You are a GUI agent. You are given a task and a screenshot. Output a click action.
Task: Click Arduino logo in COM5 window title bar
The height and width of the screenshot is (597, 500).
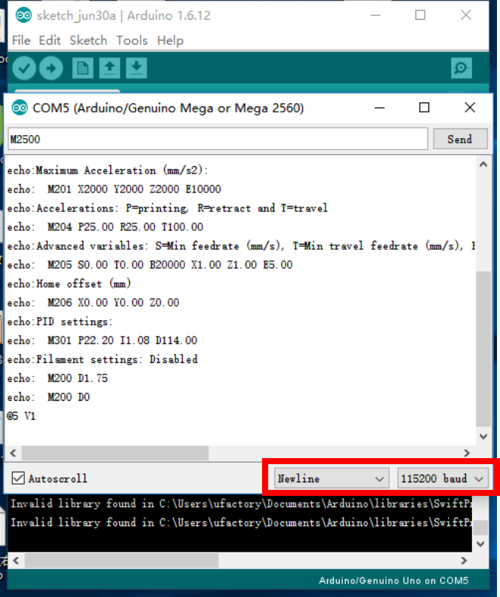20,108
